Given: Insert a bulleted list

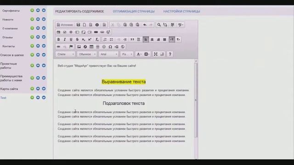Looking at the screenshot, I should pyautogui.click(x=111, y=39).
